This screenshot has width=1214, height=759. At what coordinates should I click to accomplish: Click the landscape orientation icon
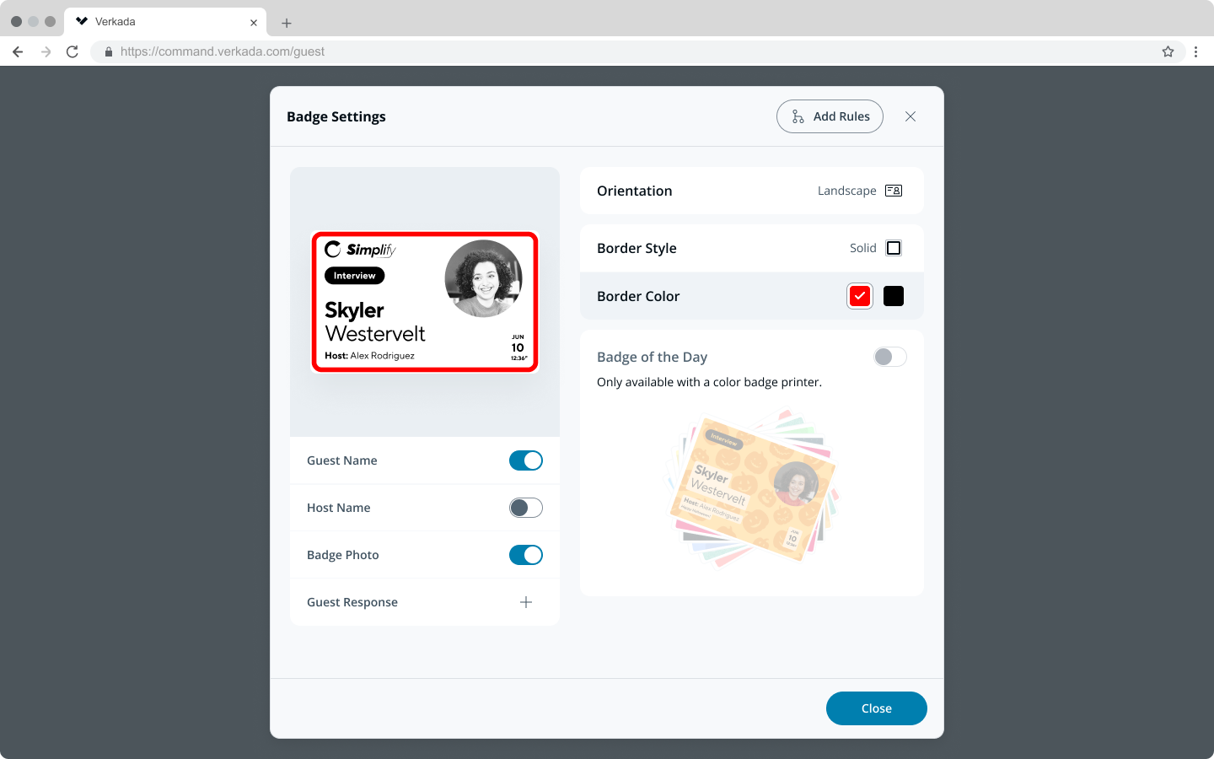tap(894, 191)
